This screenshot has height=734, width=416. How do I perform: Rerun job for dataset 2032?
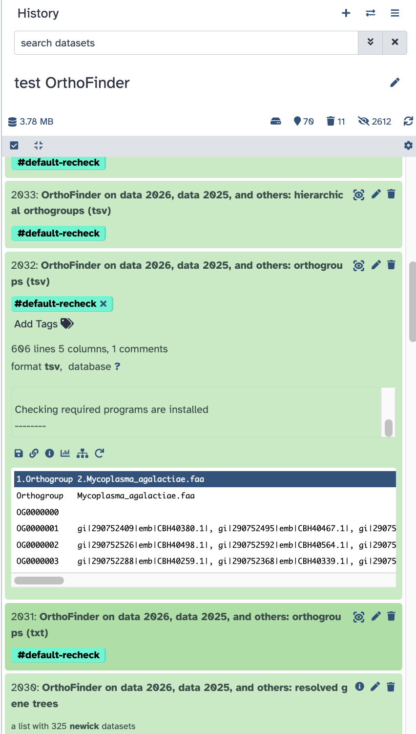click(99, 453)
